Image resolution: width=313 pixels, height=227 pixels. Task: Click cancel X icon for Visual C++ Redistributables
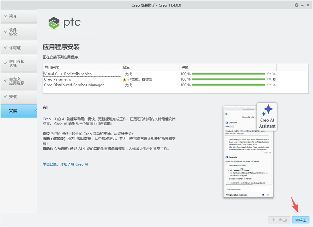274,74
